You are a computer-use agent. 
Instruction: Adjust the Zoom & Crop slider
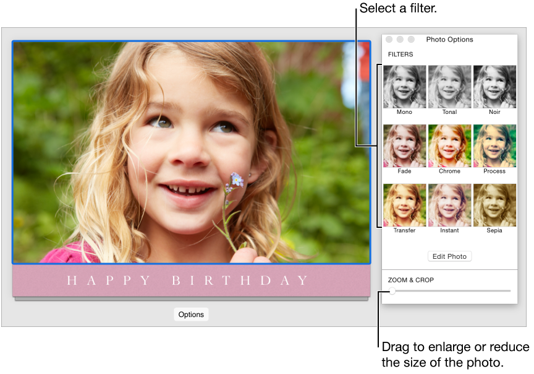(391, 292)
